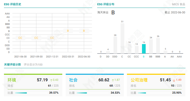Viewport: 190px width, 101px height.
Task: Click the 2022-03-31 axis date label
Action: click(x=68, y=57)
